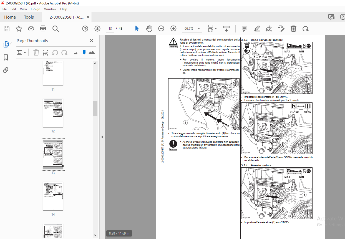Click the '3.3.4 Arresto motore' heading
This screenshot has width=345, height=239.
[x=256, y=165]
